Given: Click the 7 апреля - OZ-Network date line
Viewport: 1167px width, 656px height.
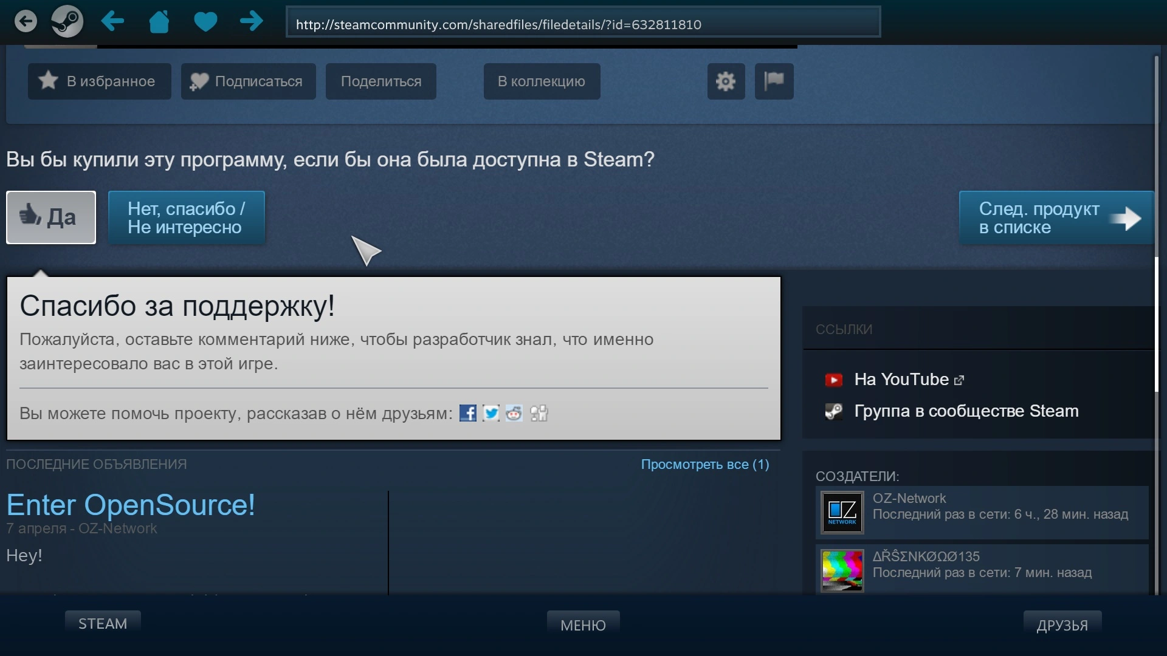Looking at the screenshot, I should point(81,528).
